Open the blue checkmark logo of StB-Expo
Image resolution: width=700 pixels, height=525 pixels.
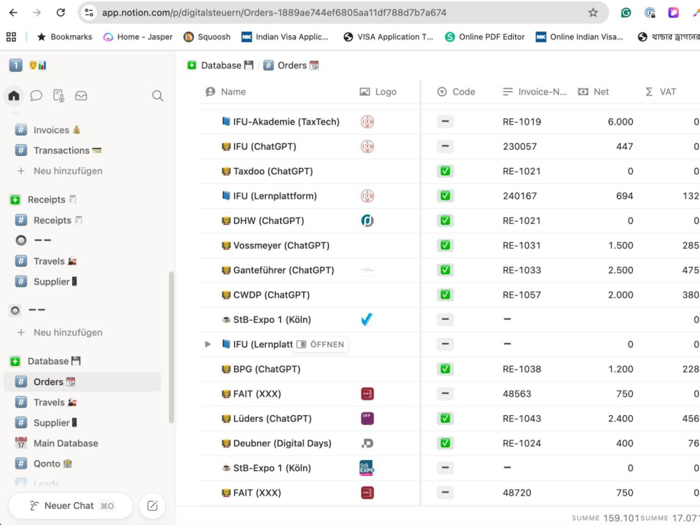coord(367,320)
